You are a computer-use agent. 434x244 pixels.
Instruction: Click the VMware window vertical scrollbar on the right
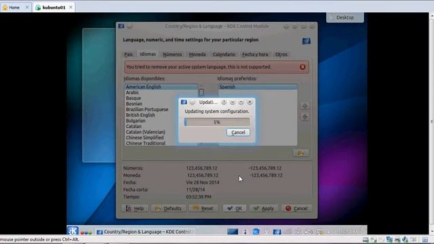431,122
